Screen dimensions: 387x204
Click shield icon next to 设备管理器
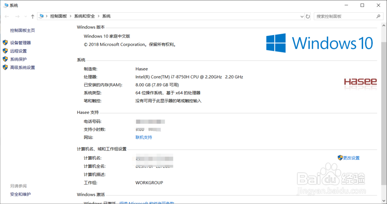coord(5,43)
